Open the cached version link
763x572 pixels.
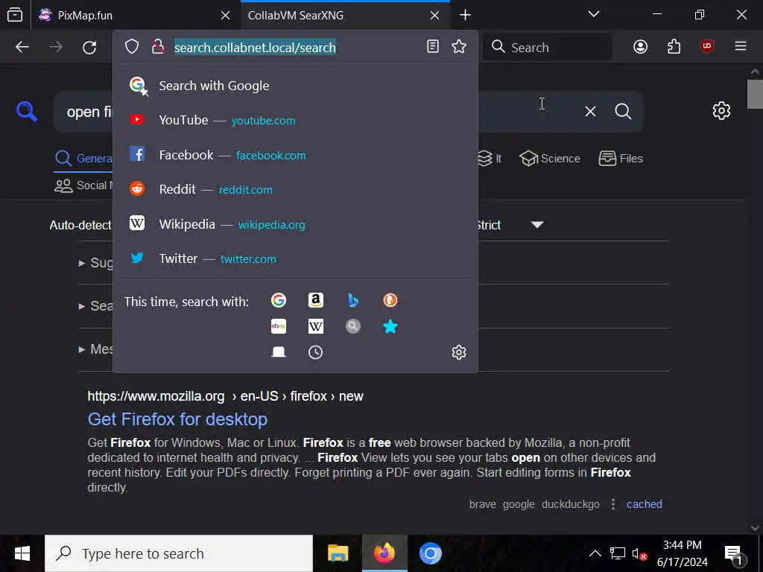coord(644,504)
